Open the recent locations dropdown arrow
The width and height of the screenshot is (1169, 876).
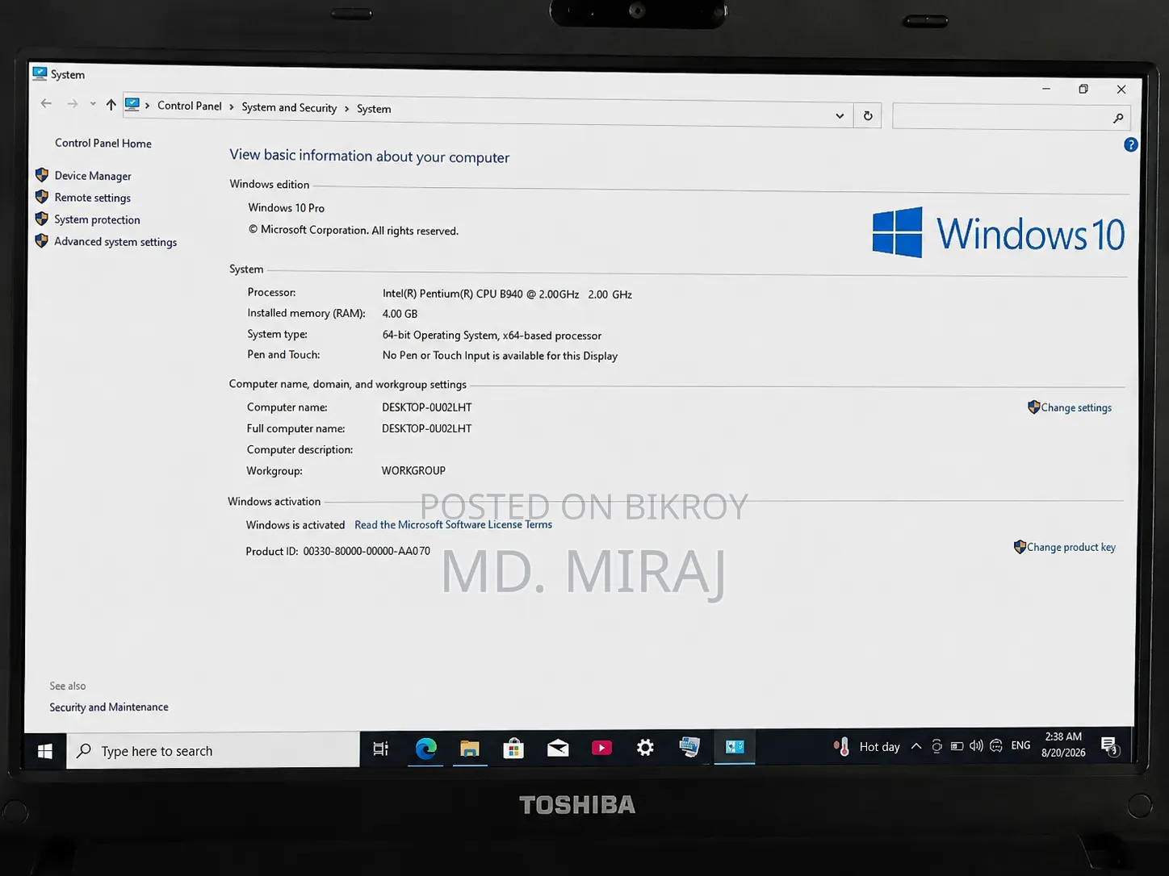pos(93,104)
